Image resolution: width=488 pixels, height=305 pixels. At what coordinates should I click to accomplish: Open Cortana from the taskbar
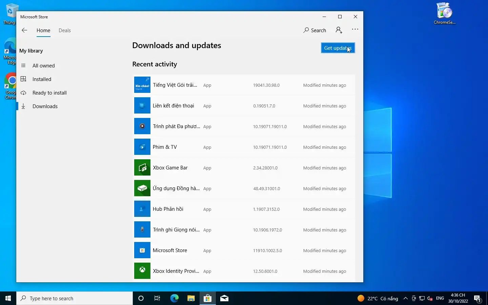tap(141, 298)
